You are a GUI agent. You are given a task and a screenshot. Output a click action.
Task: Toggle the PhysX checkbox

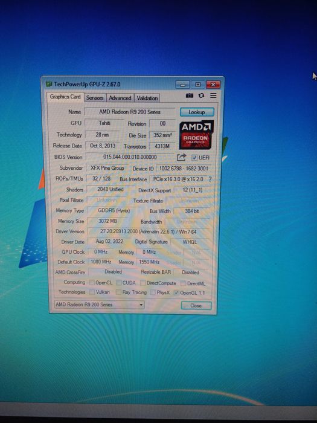point(153,292)
